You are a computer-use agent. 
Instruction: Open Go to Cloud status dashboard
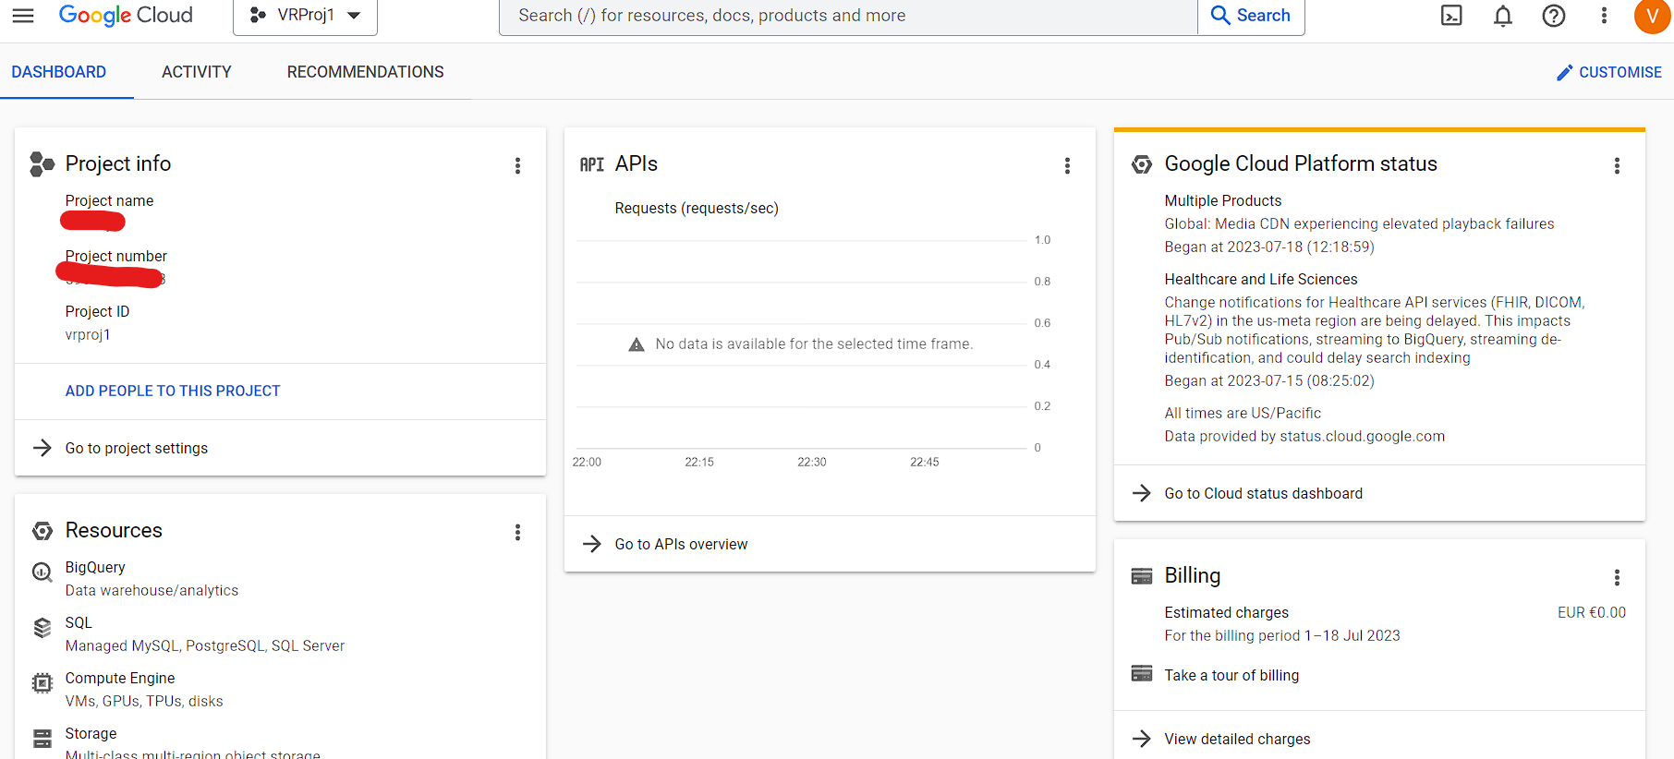pos(1263,493)
